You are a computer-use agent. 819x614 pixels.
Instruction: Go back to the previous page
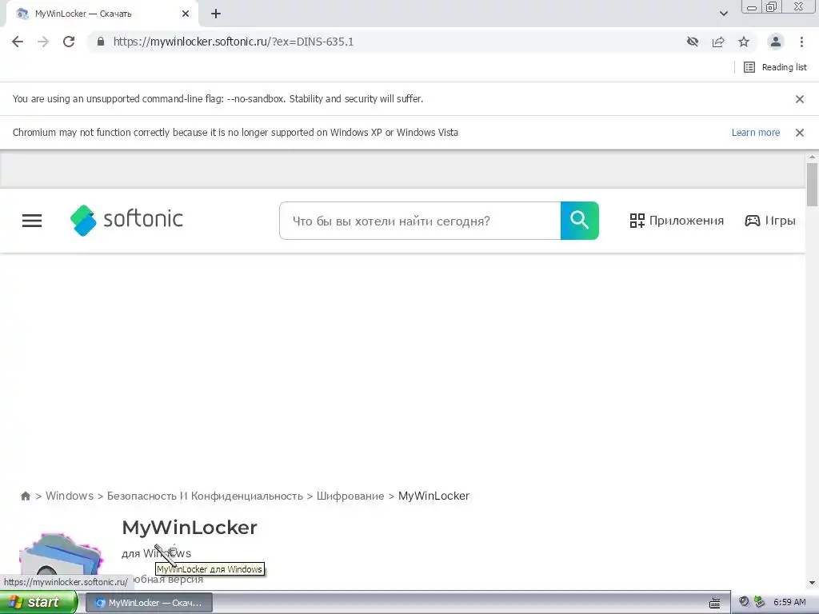tap(18, 42)
